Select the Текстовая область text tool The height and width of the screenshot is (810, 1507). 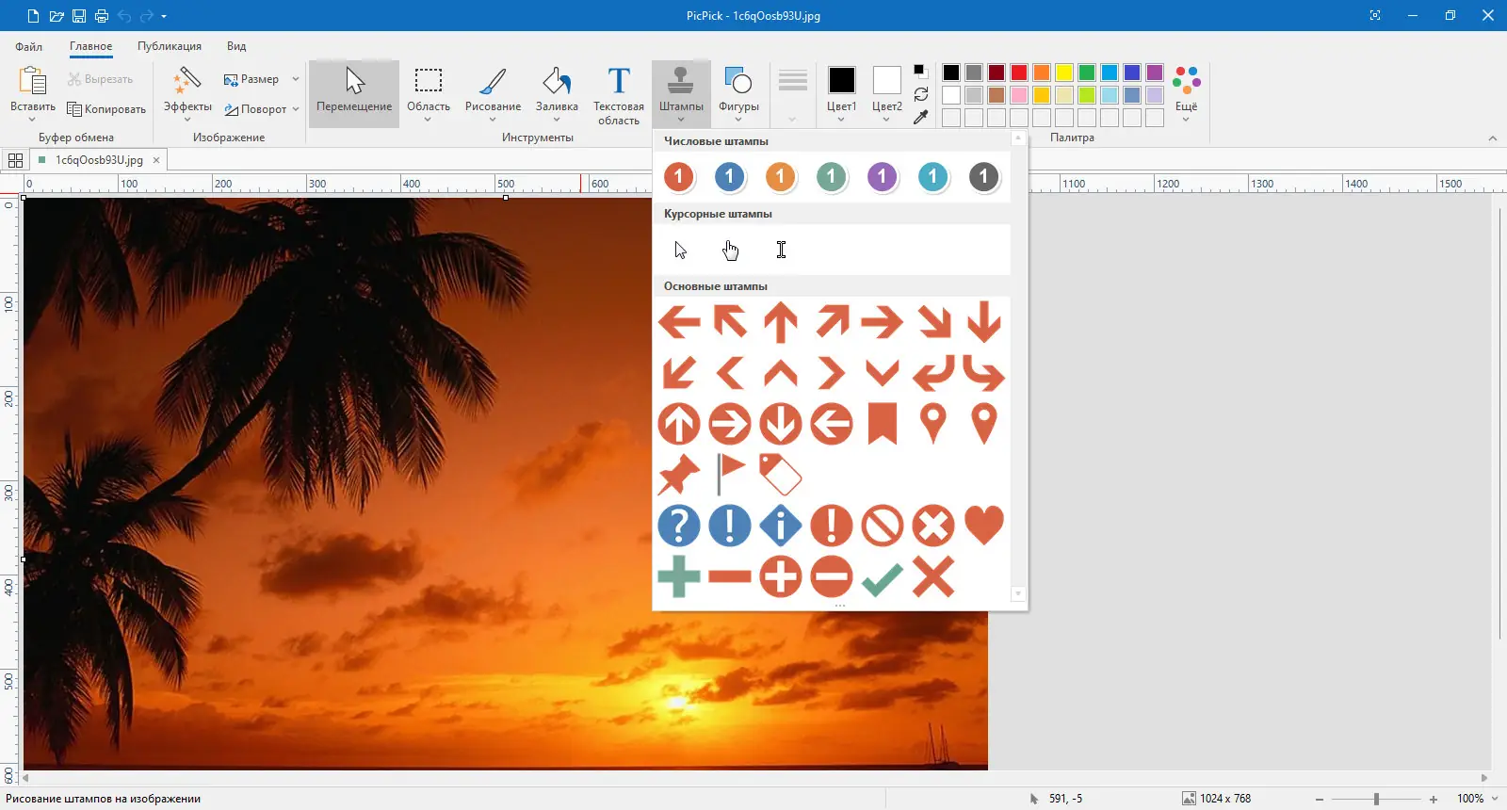(x=619, y=95)
